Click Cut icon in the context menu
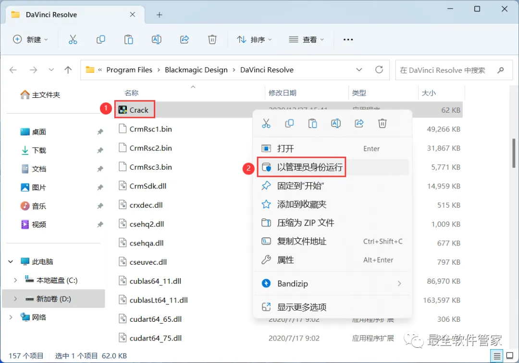 (266, 124)
